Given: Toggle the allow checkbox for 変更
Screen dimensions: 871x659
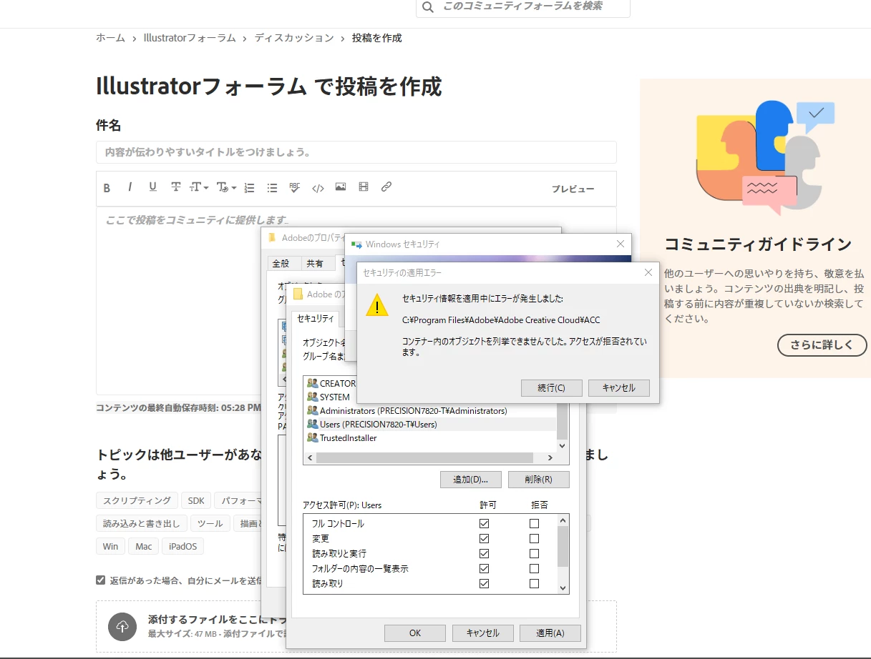Looking at the screenshot, I should tap(484, 538).
